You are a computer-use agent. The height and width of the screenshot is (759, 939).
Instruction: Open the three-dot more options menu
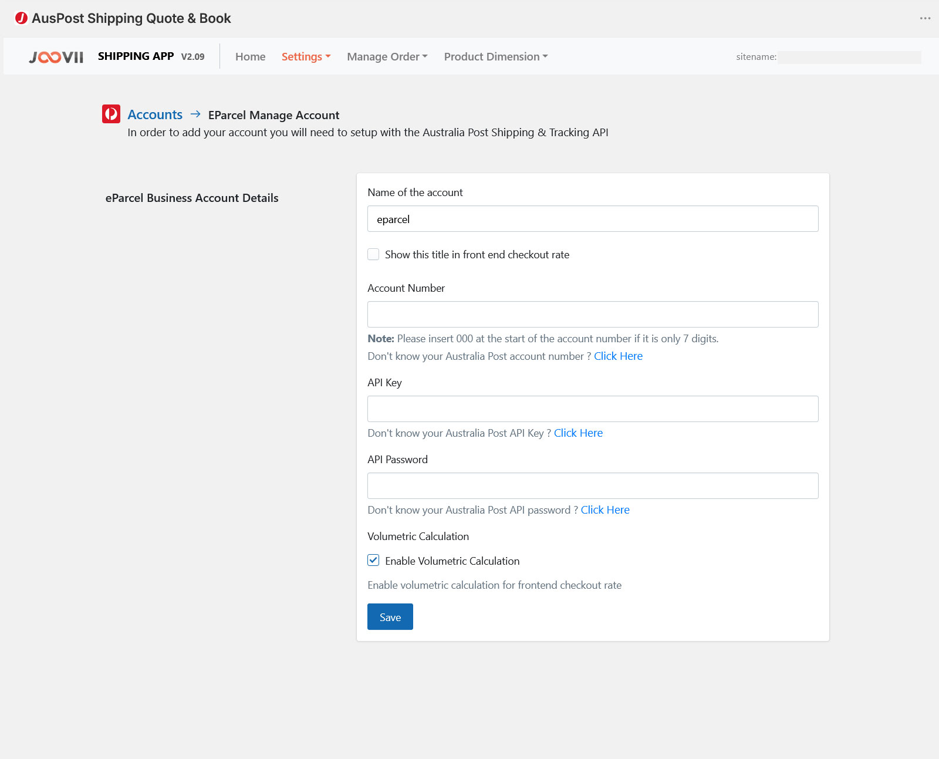coord(925,18)
